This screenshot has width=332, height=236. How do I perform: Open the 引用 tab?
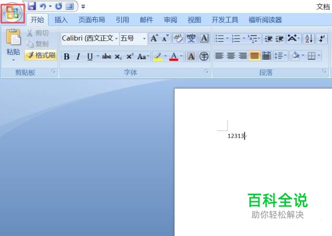(122, 20)
